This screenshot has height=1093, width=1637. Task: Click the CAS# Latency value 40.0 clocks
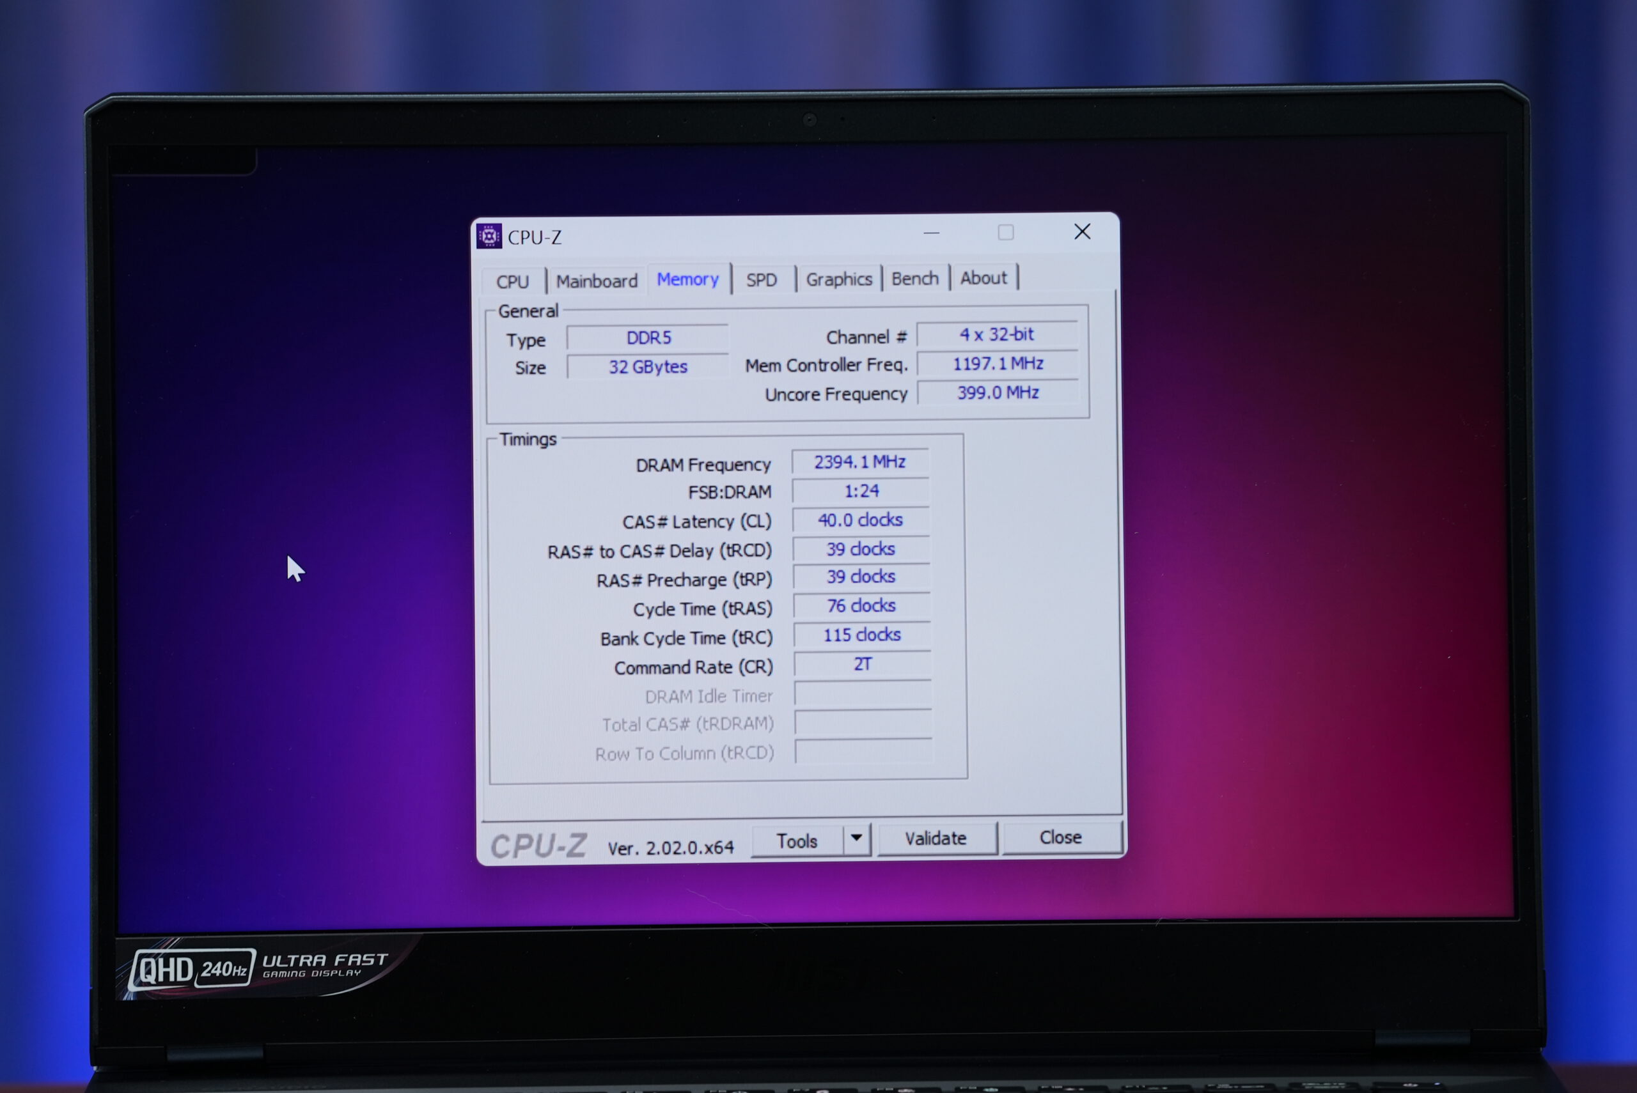point(861,520)
